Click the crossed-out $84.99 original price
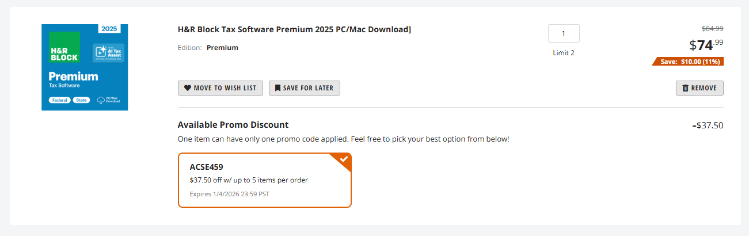This screenshot has width=749, height=236. [712, 28]
